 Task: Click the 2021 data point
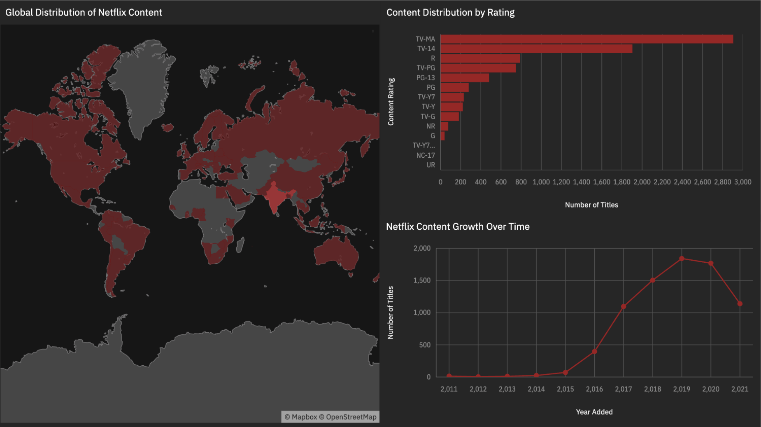(x=740, y=303)
